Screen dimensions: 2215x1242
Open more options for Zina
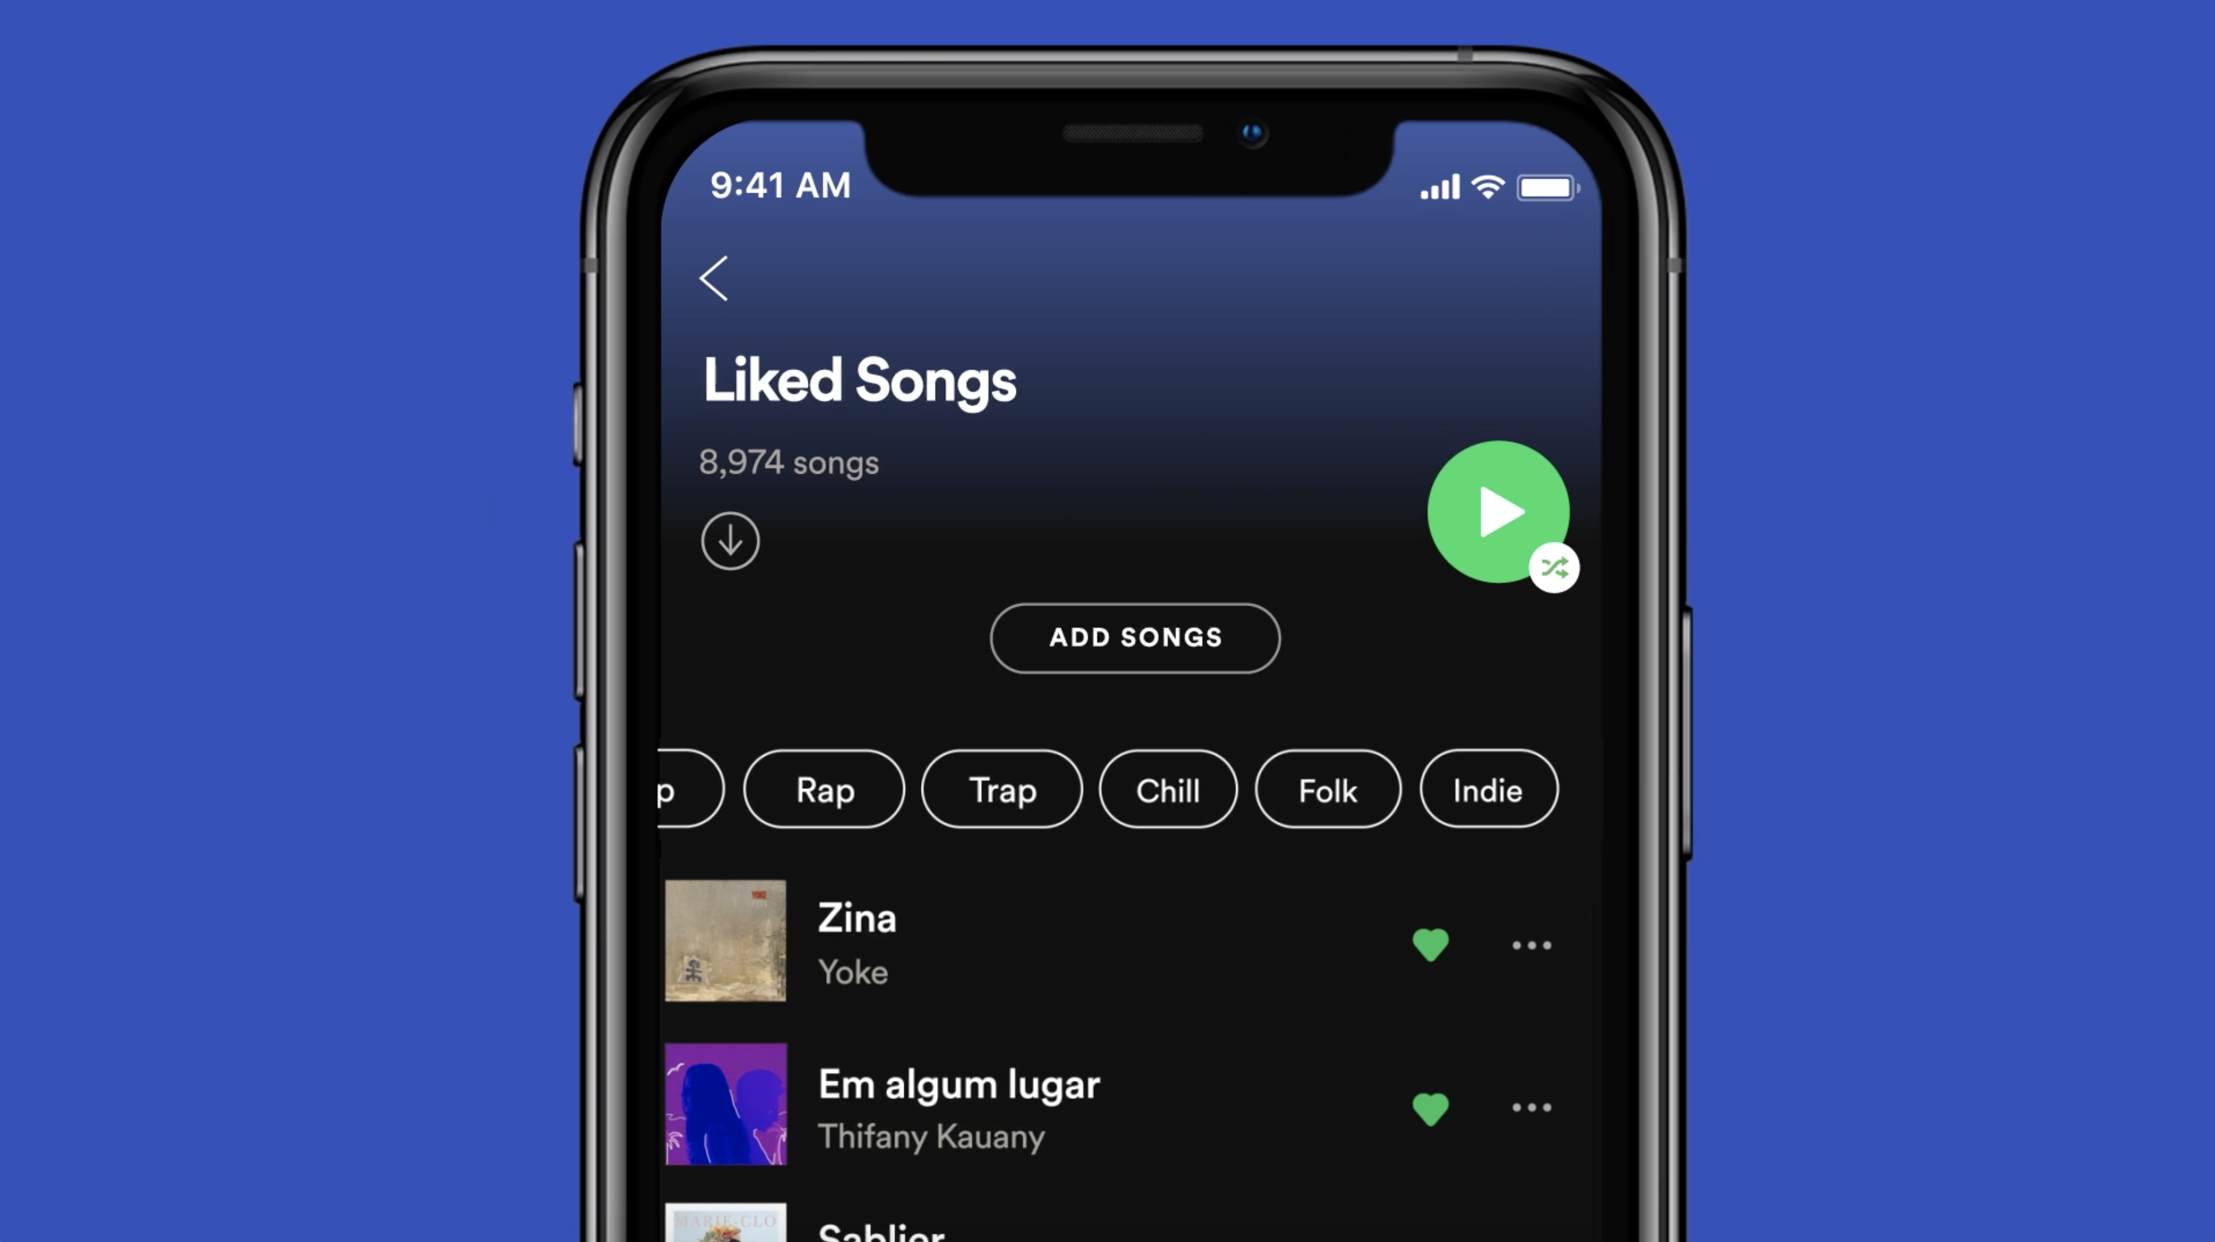(x=1532, y=944)
